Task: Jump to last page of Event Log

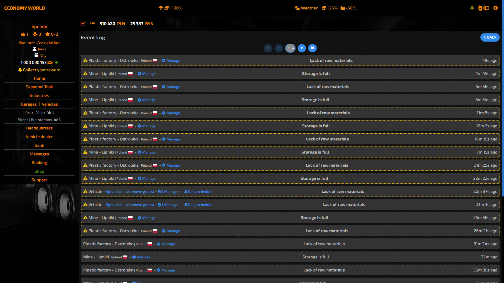Action: (312, 48)
